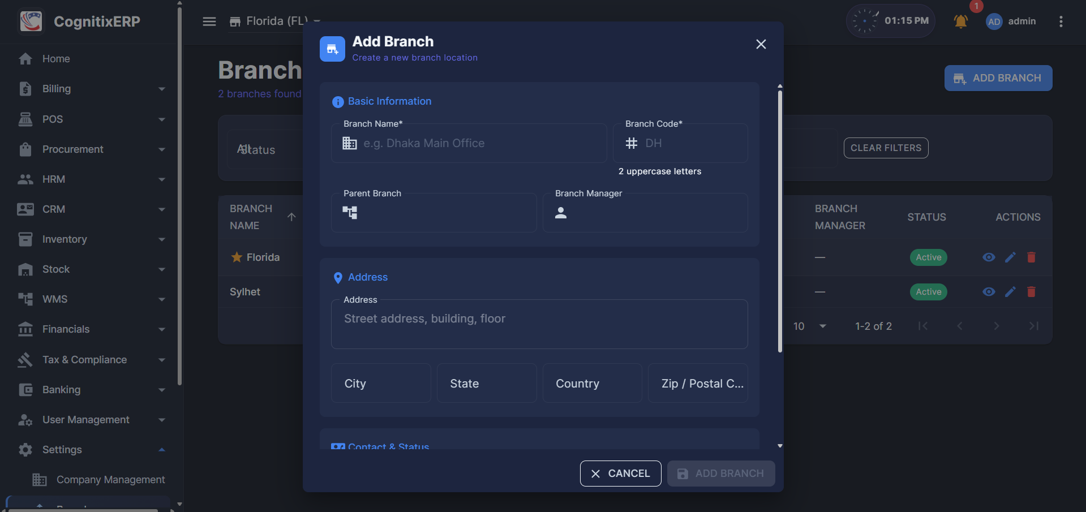This screenshot has width=1086, height=512.
Task: Edit the Sylhet branch with pencil icon
Action: 1010,292
